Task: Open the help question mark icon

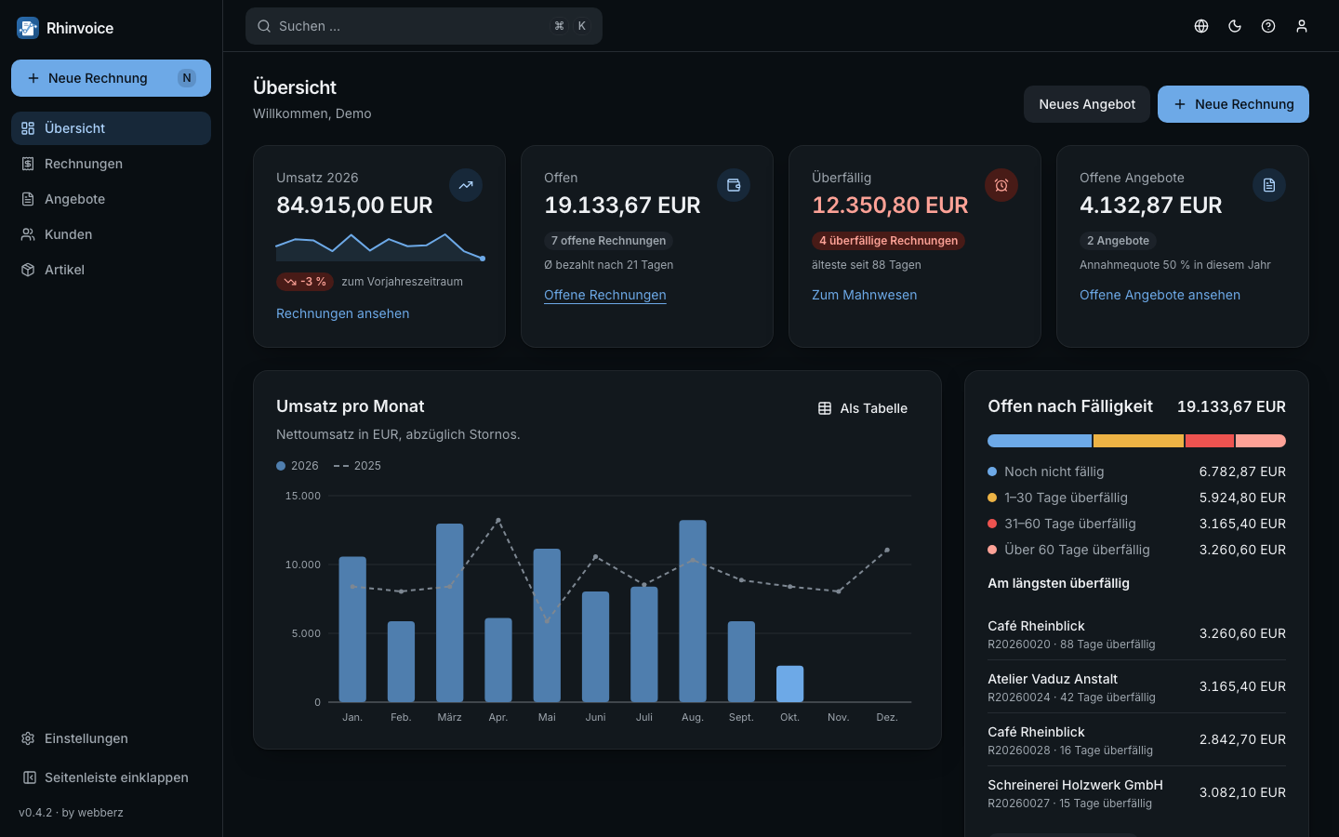Action: (1268, 26)
